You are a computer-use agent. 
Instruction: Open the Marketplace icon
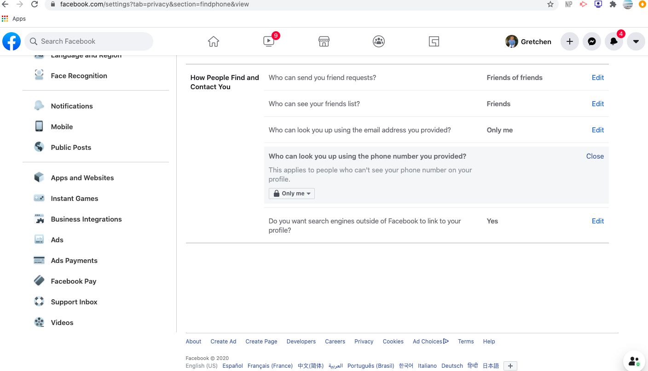pos(324,41)
